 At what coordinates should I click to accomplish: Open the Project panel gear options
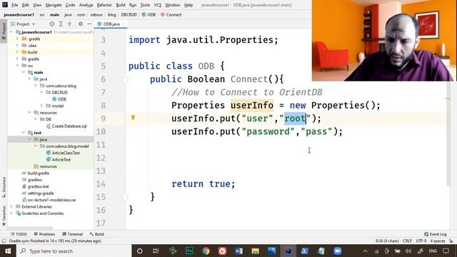(x=81, y=24)
